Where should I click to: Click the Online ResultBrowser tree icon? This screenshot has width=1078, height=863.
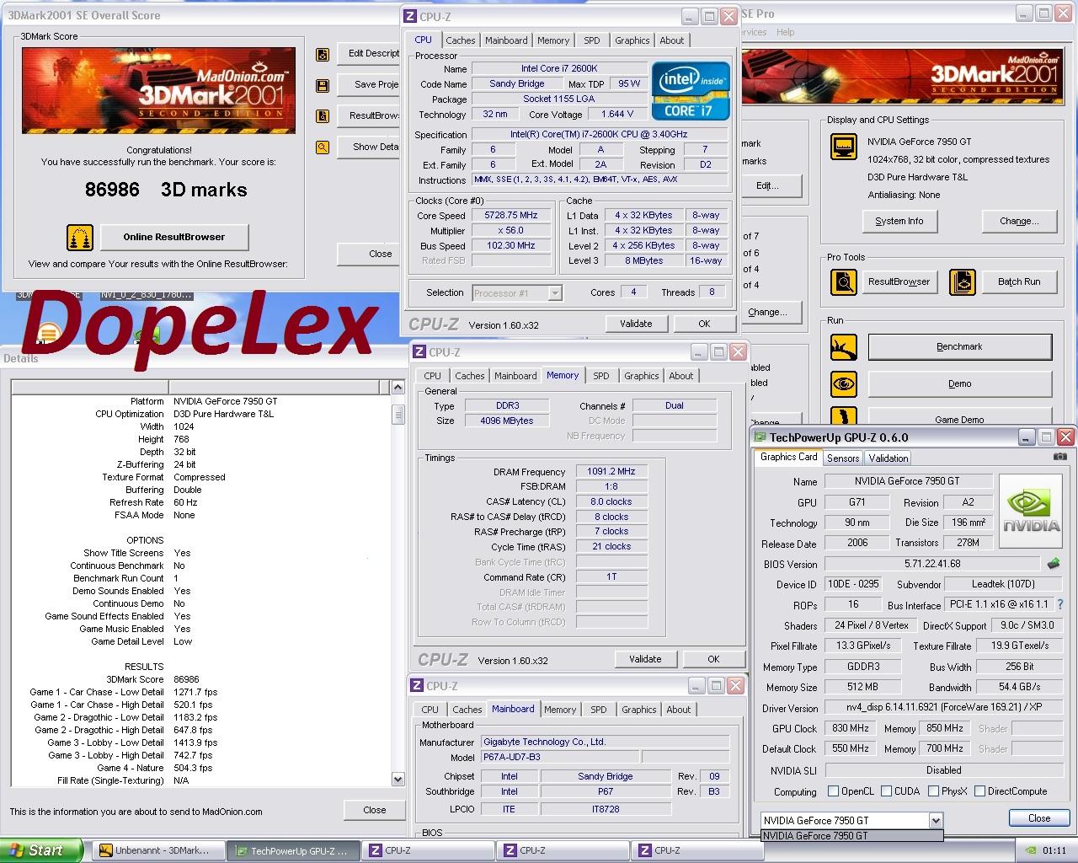tap(80, 238)
